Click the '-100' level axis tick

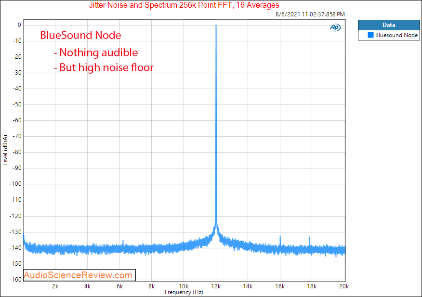coord(15,184)
